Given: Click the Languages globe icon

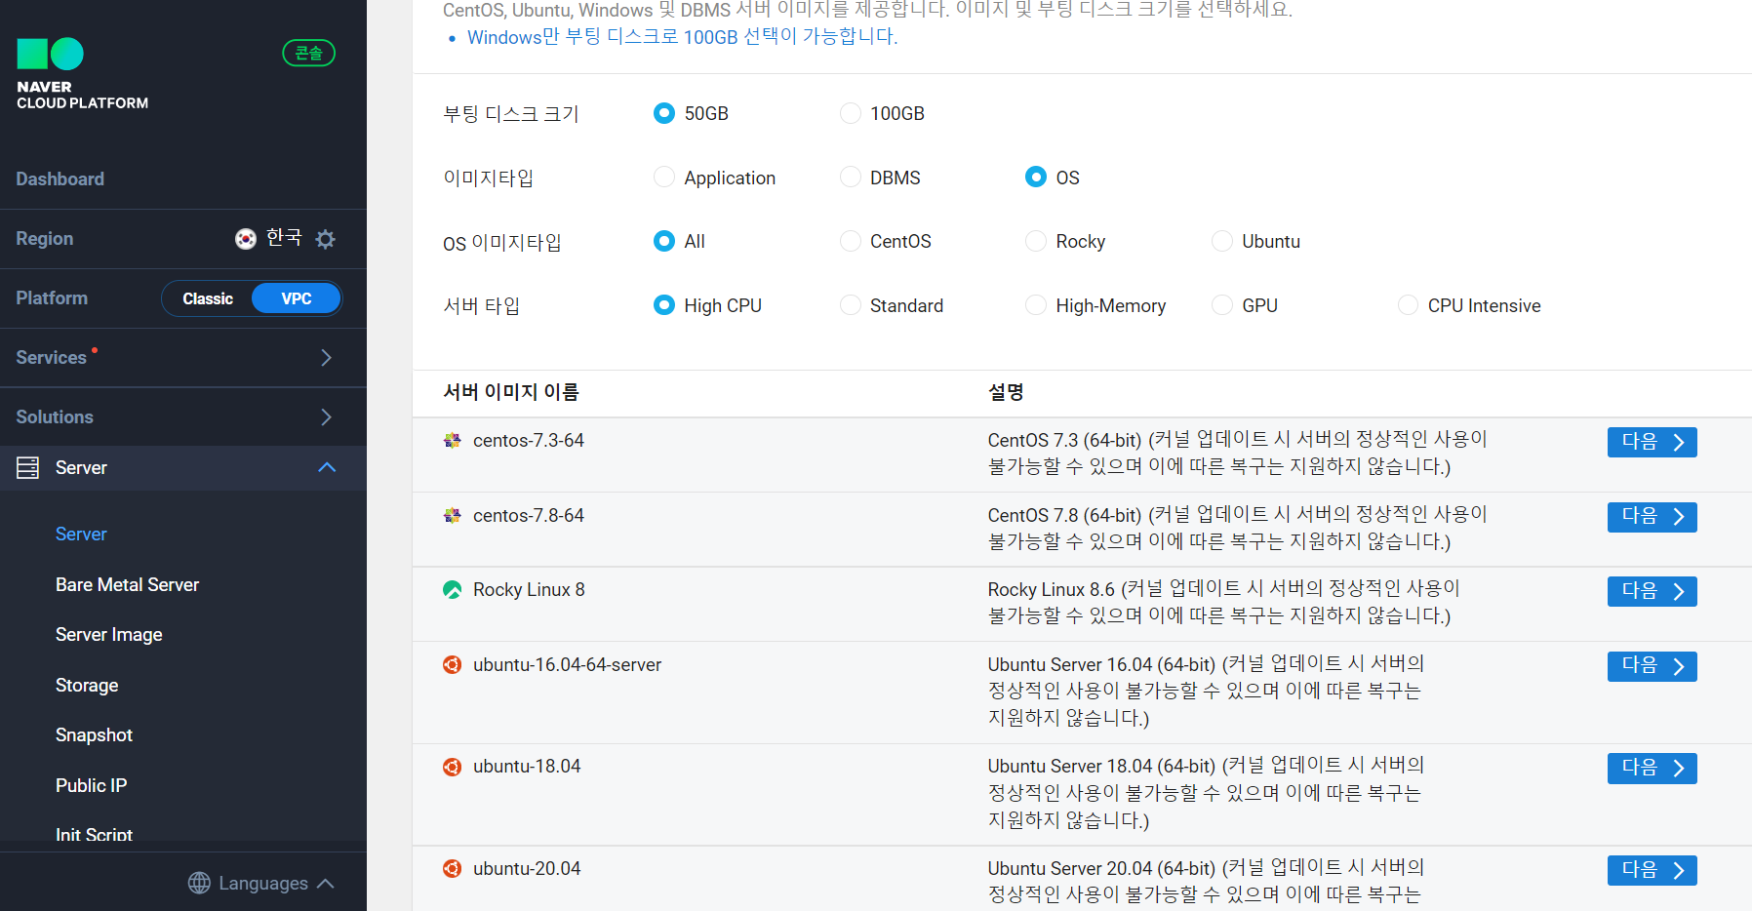Looking at the screenshot, I should tap(199, 883).
